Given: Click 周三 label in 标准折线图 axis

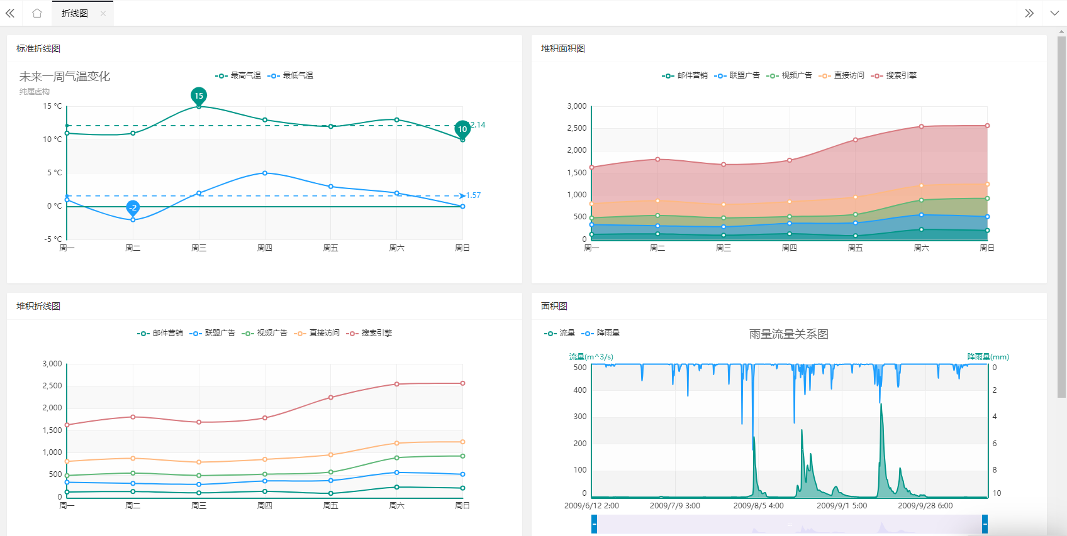Looking at the screenshot, I should click(x=199, y=248).
